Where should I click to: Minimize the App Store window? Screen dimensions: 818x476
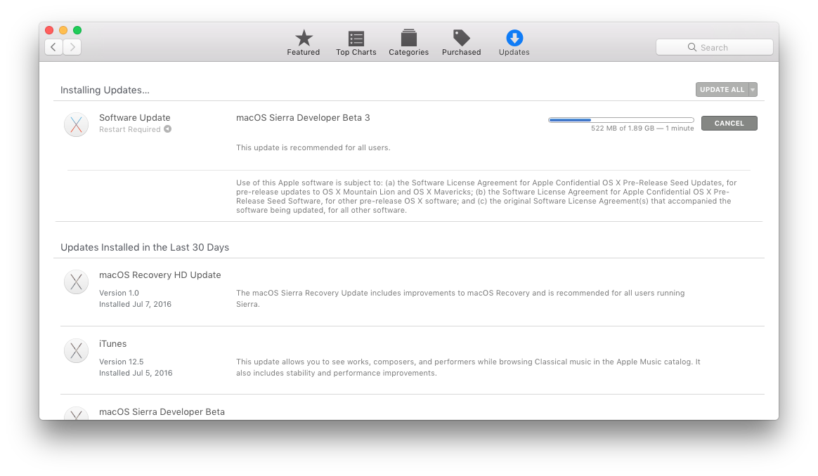point(63,30)
